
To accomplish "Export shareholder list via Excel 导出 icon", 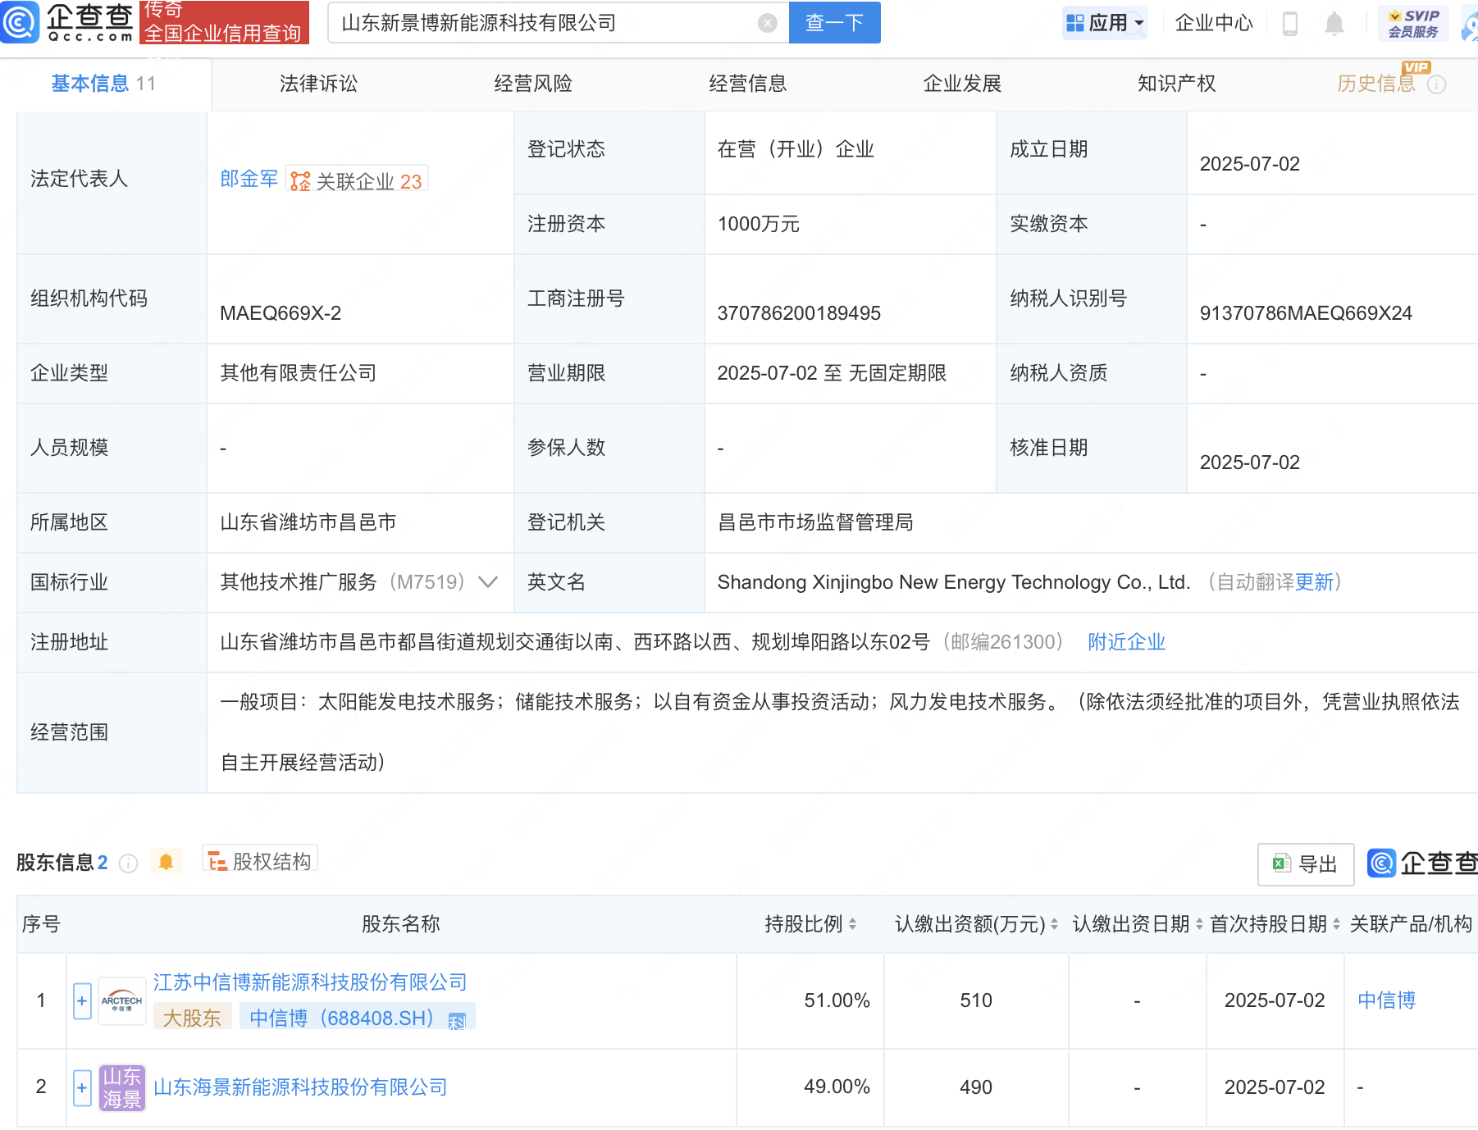I will click(1305, 864).
